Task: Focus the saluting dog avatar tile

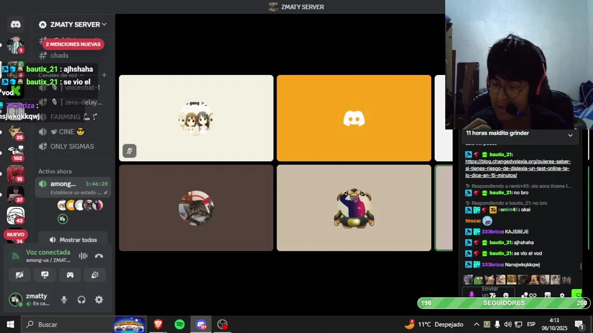Action: click(354, 208)
